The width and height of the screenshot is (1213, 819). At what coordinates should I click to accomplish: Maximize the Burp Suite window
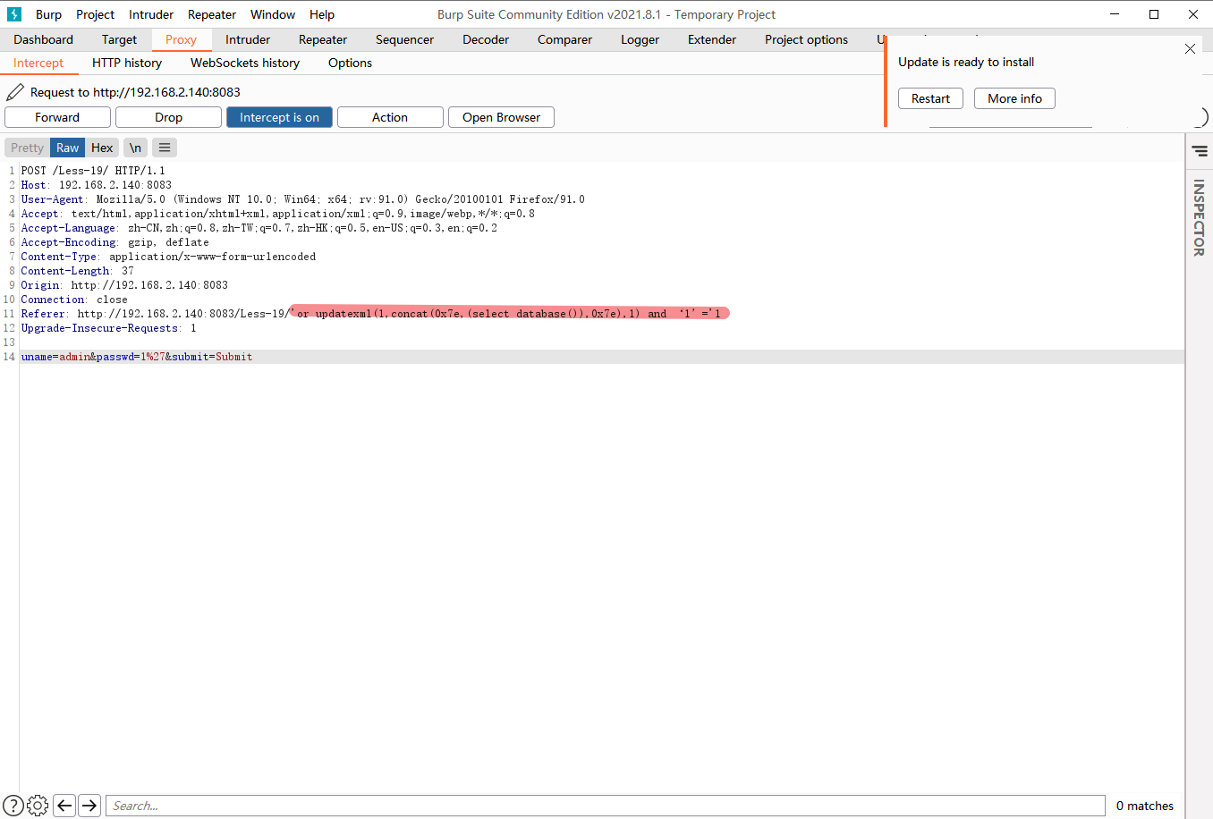pos(1154,14)
